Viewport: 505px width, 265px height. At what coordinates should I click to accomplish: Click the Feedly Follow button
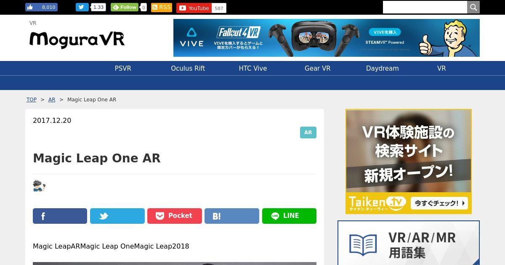(x=125, y=7)
